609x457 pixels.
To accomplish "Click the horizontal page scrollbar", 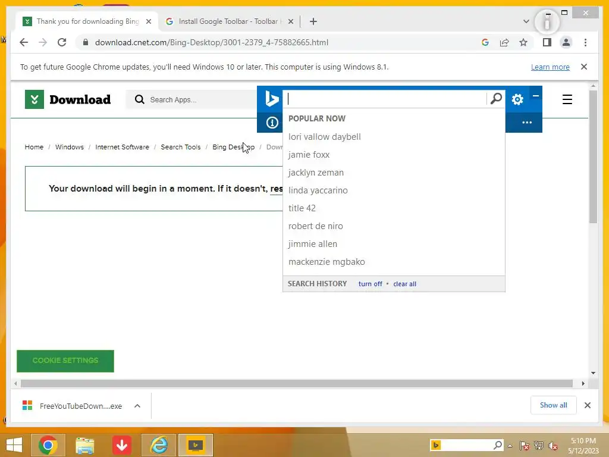I will (x=296, y=384).
